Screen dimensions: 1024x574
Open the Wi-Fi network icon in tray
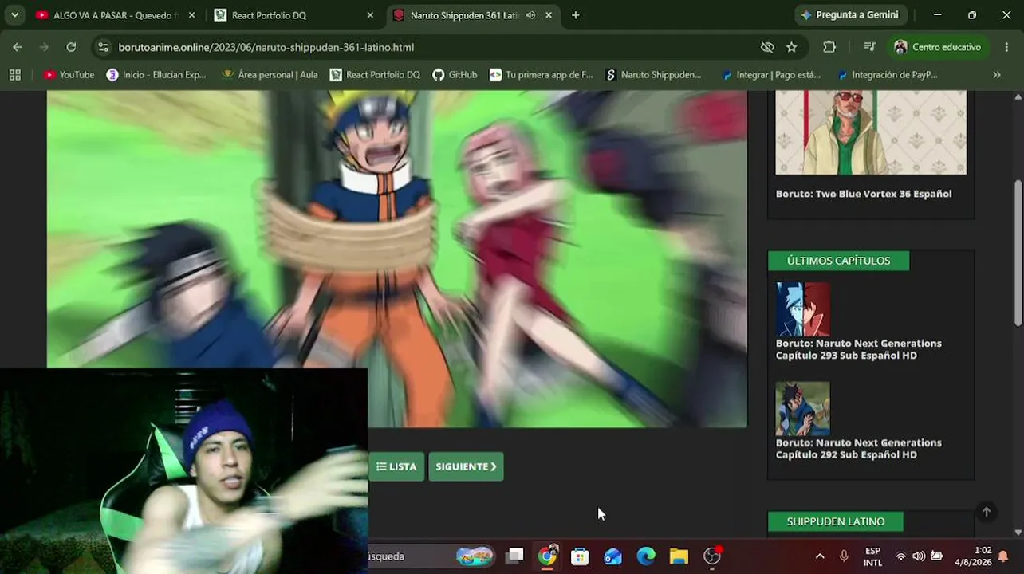point(901,556)
